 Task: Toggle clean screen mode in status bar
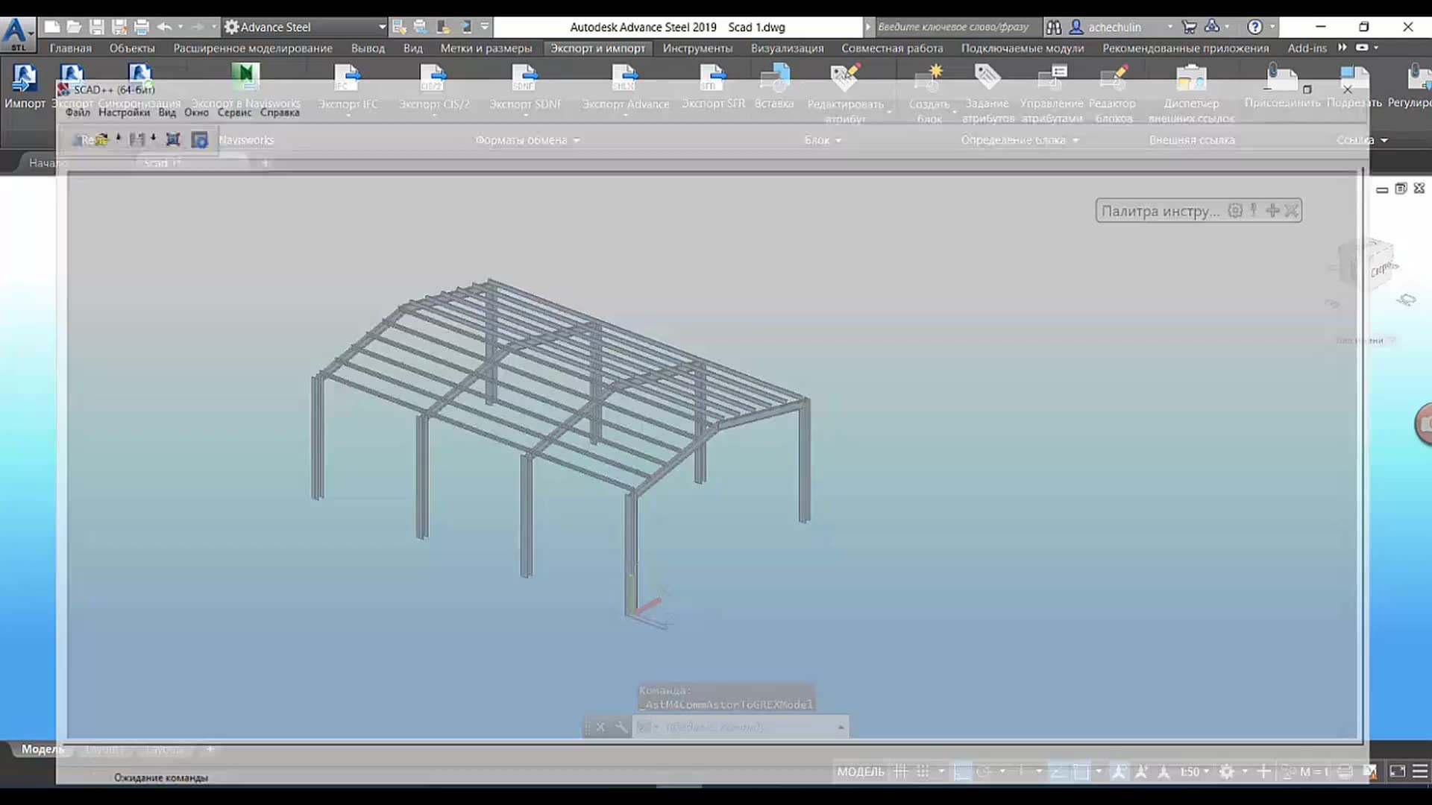click(x=1398, y=771)
